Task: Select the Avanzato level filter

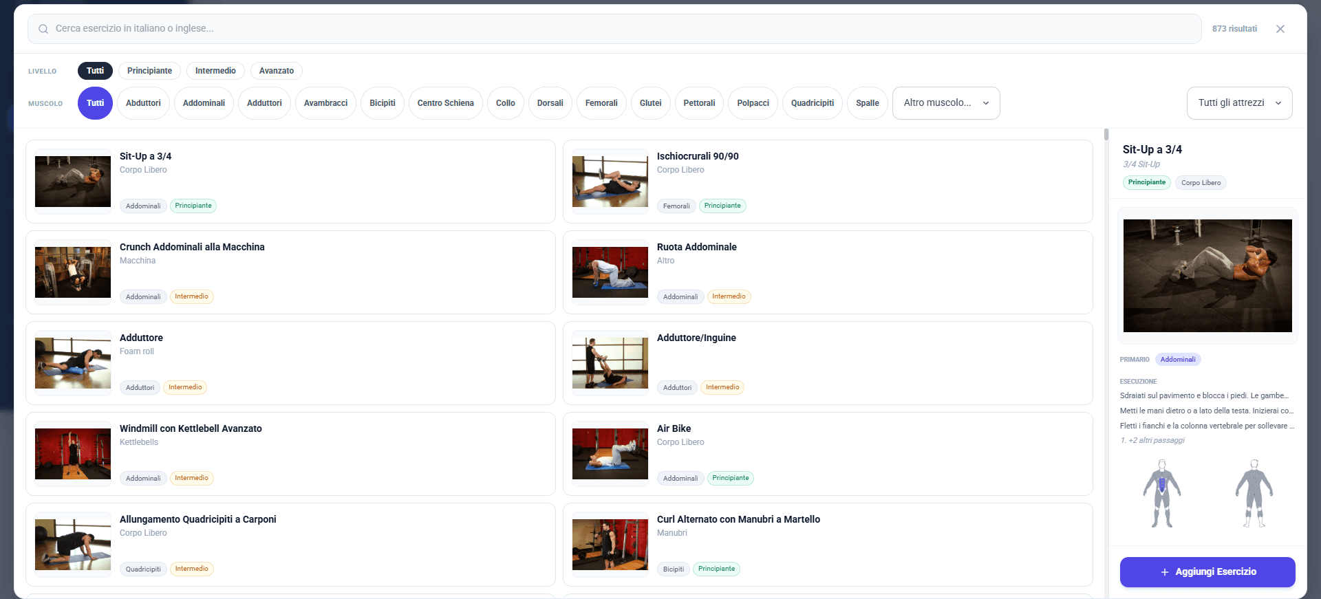Action: (276, 71)
